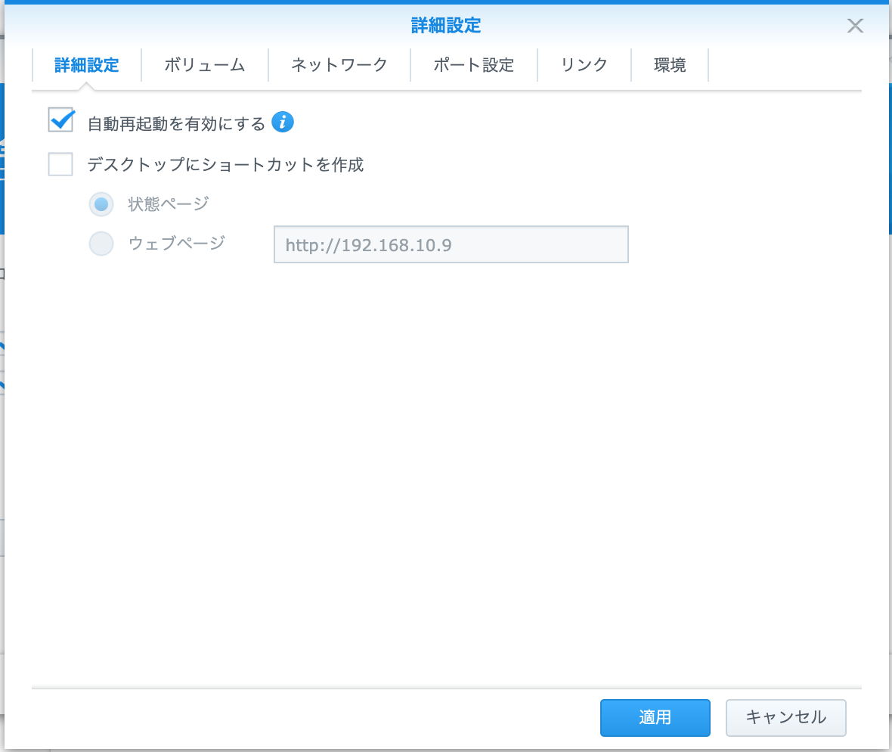Open the ネットワーク tab
The image size is (892, 752).
point(338,65)
